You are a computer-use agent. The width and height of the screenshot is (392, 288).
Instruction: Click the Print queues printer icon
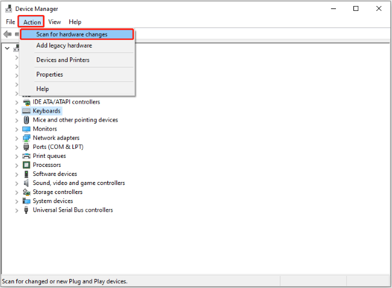27,156
